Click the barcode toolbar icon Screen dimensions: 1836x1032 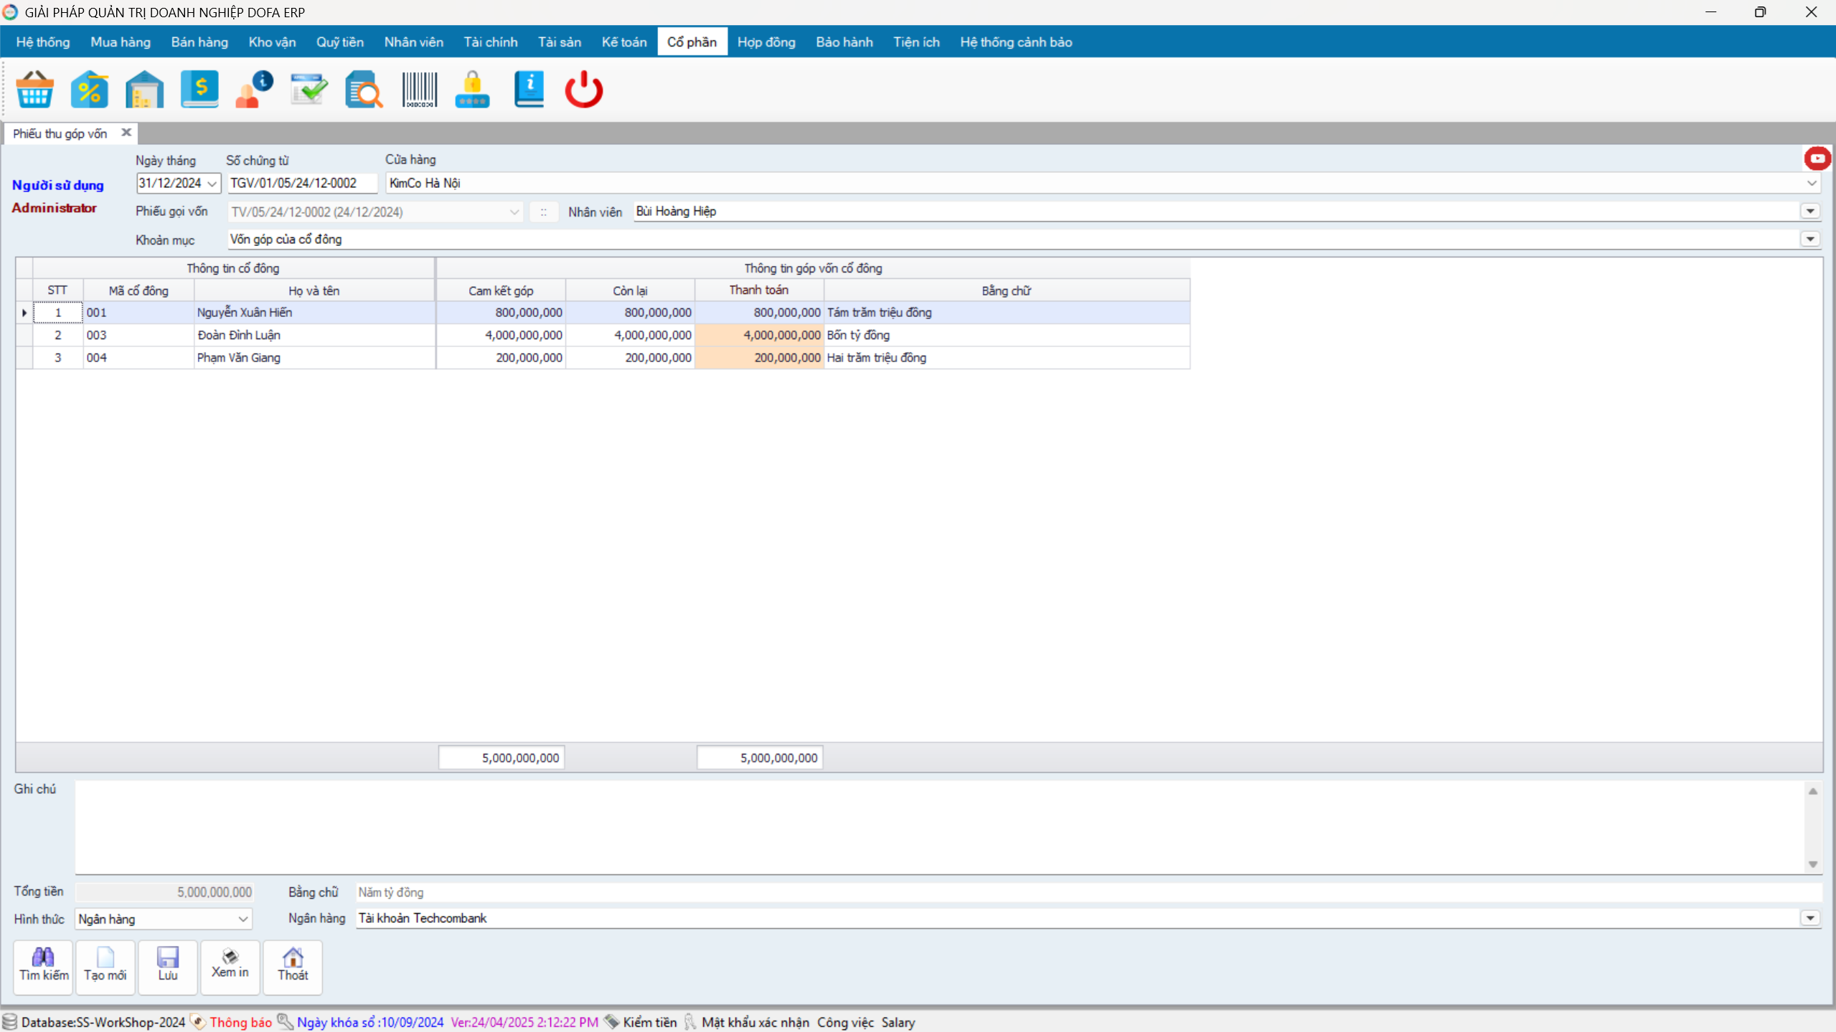(x=419, y=90)
